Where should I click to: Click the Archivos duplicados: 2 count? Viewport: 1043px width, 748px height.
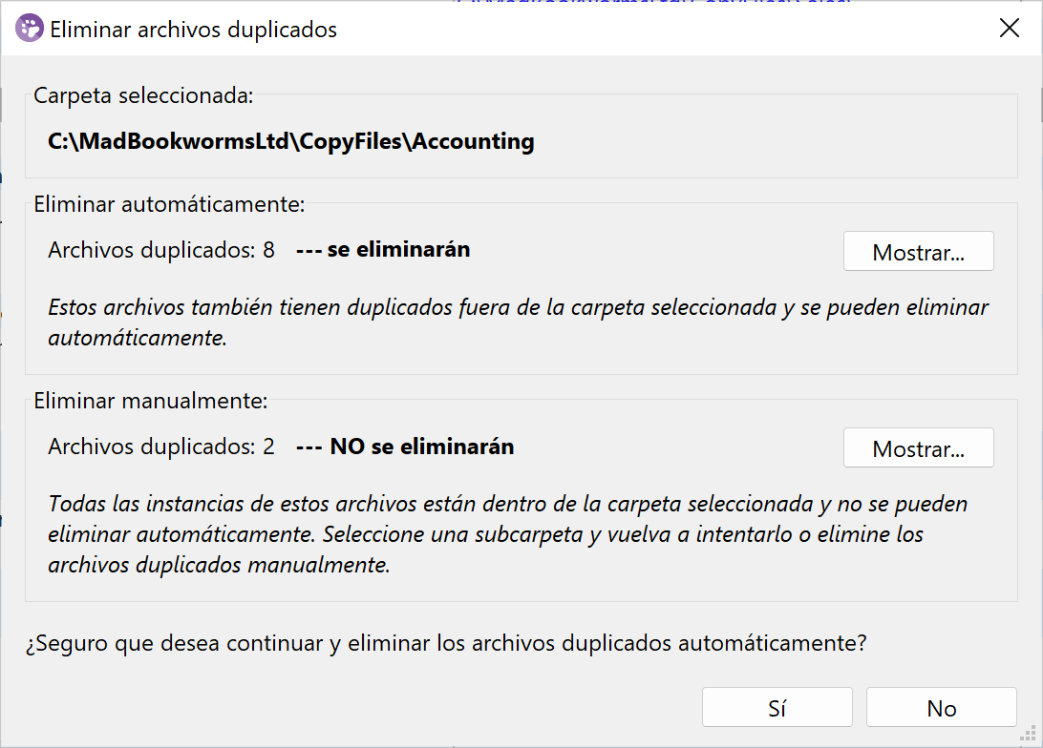tap(161, 447)
